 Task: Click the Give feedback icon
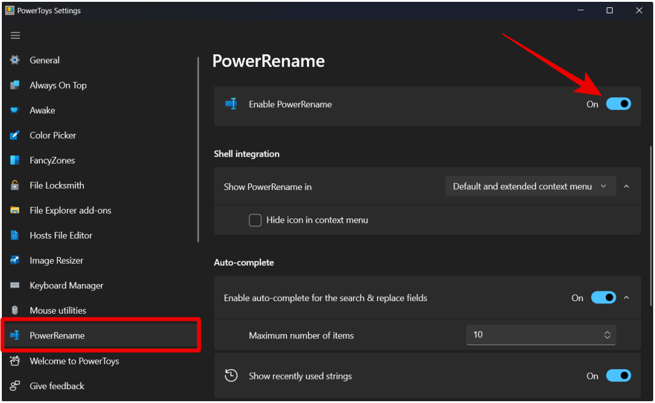click(x=15, y=386)
